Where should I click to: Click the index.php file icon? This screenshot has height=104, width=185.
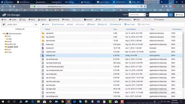43,44
